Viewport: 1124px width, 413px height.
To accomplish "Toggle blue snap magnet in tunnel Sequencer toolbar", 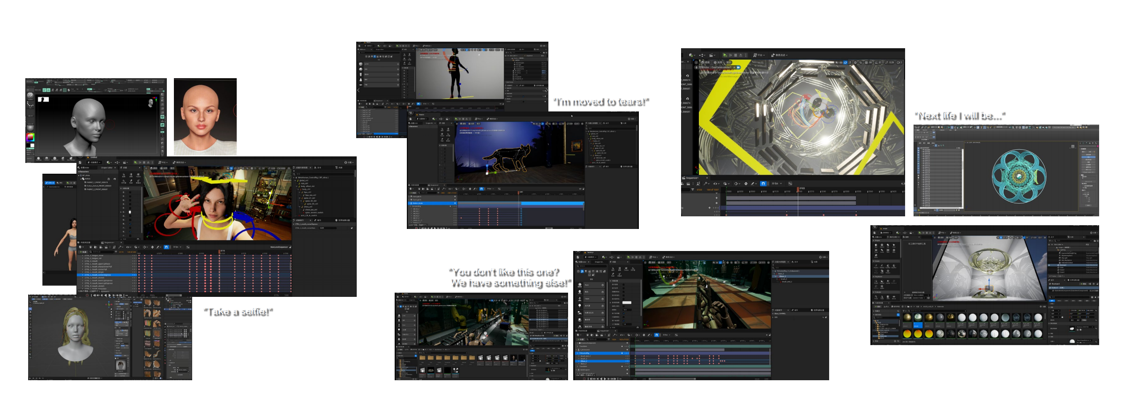I will (763, 184).
